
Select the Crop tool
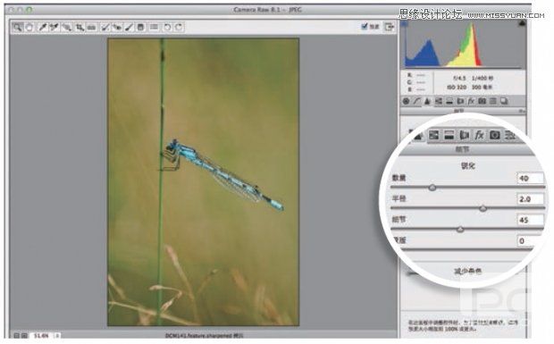[80, 27]
